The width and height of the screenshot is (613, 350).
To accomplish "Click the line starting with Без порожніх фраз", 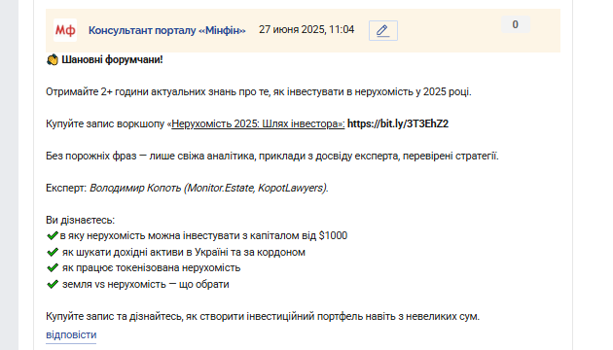I will pyautogui.click(x=272, y=156).
